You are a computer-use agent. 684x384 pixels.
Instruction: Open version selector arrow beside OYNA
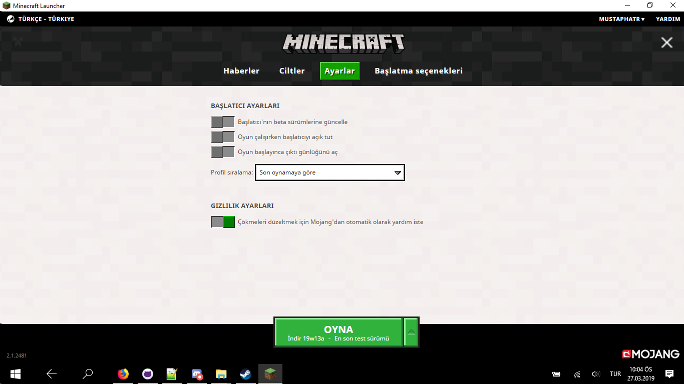click(x=411, y=332)
